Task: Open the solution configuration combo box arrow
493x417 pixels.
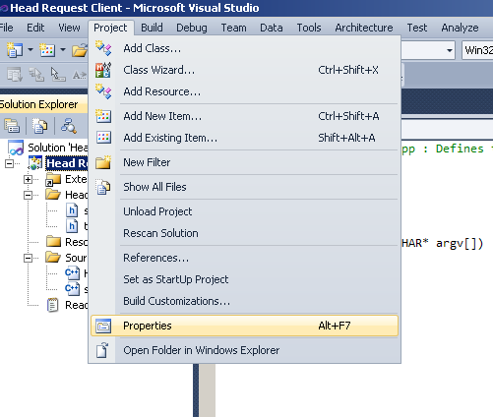Action: point(450,50)
